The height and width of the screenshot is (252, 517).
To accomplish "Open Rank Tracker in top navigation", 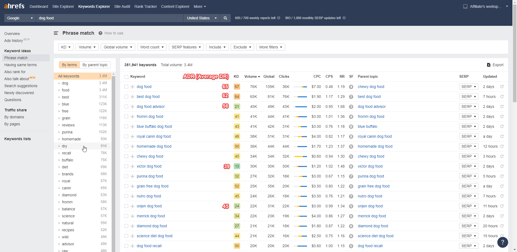I will 145,6.
